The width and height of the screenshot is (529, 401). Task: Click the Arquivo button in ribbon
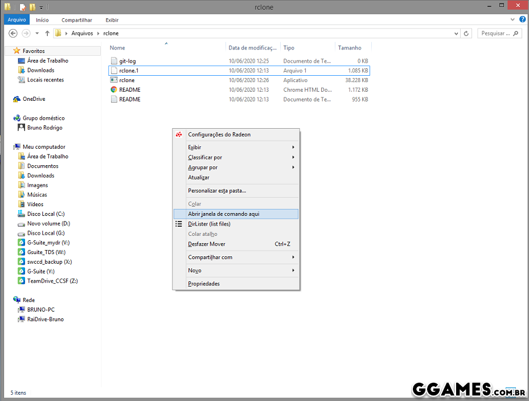click(x=17, y=20)
